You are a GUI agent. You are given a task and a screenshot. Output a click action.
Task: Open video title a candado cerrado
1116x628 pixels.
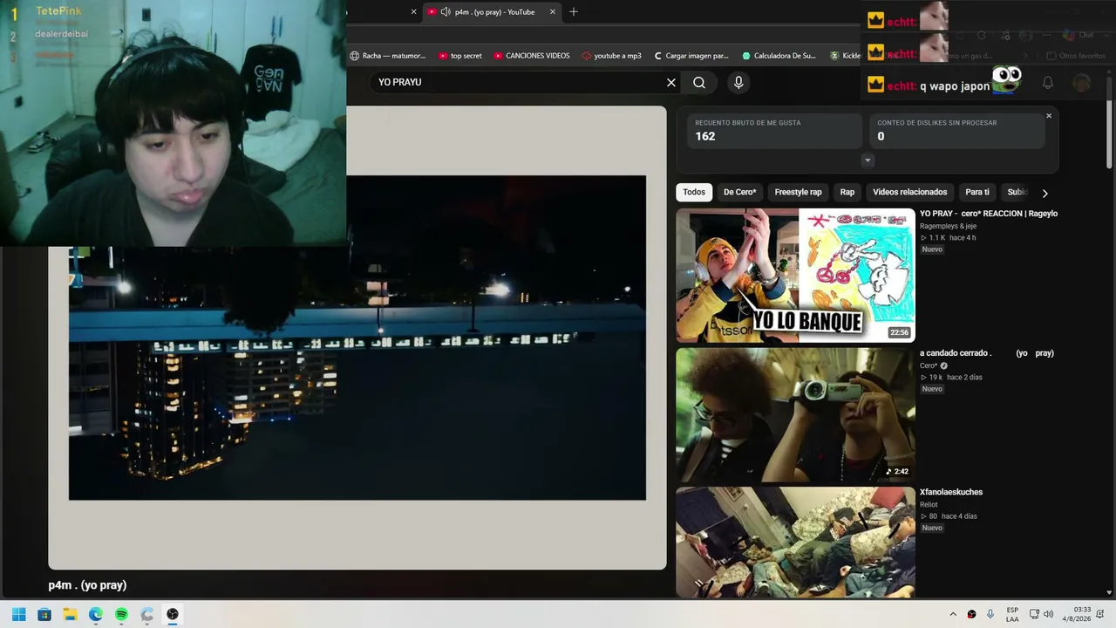coord(987,353)
